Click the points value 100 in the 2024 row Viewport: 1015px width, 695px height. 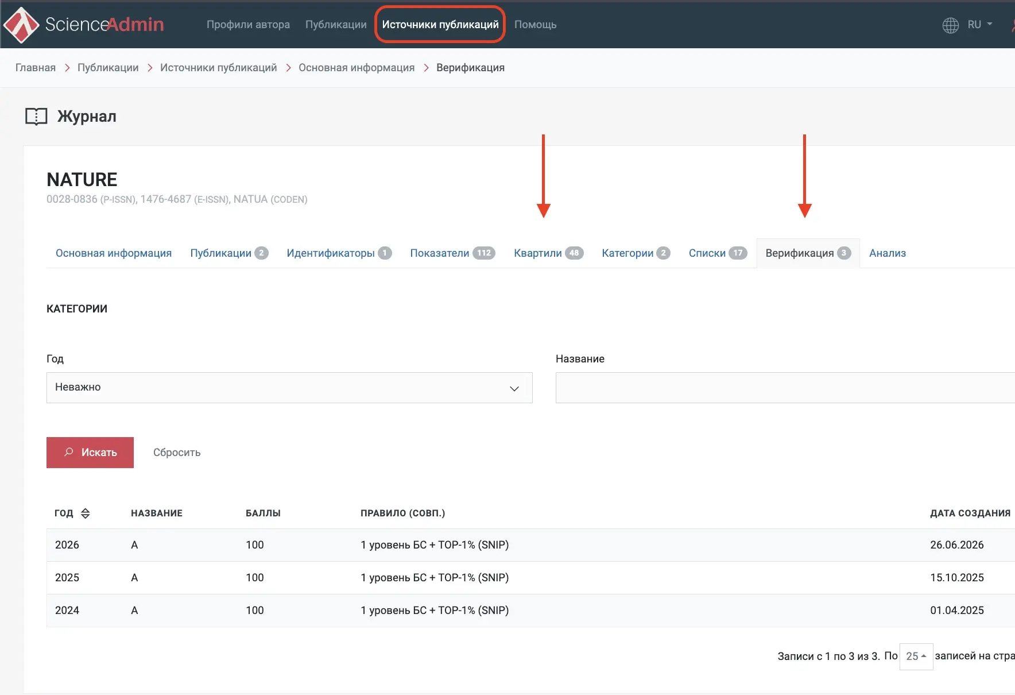click(x=255, y=611)
